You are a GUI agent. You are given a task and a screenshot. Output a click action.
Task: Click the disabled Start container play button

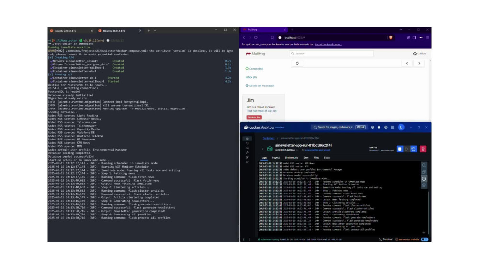pyautogui.click(x=407, y=149)
